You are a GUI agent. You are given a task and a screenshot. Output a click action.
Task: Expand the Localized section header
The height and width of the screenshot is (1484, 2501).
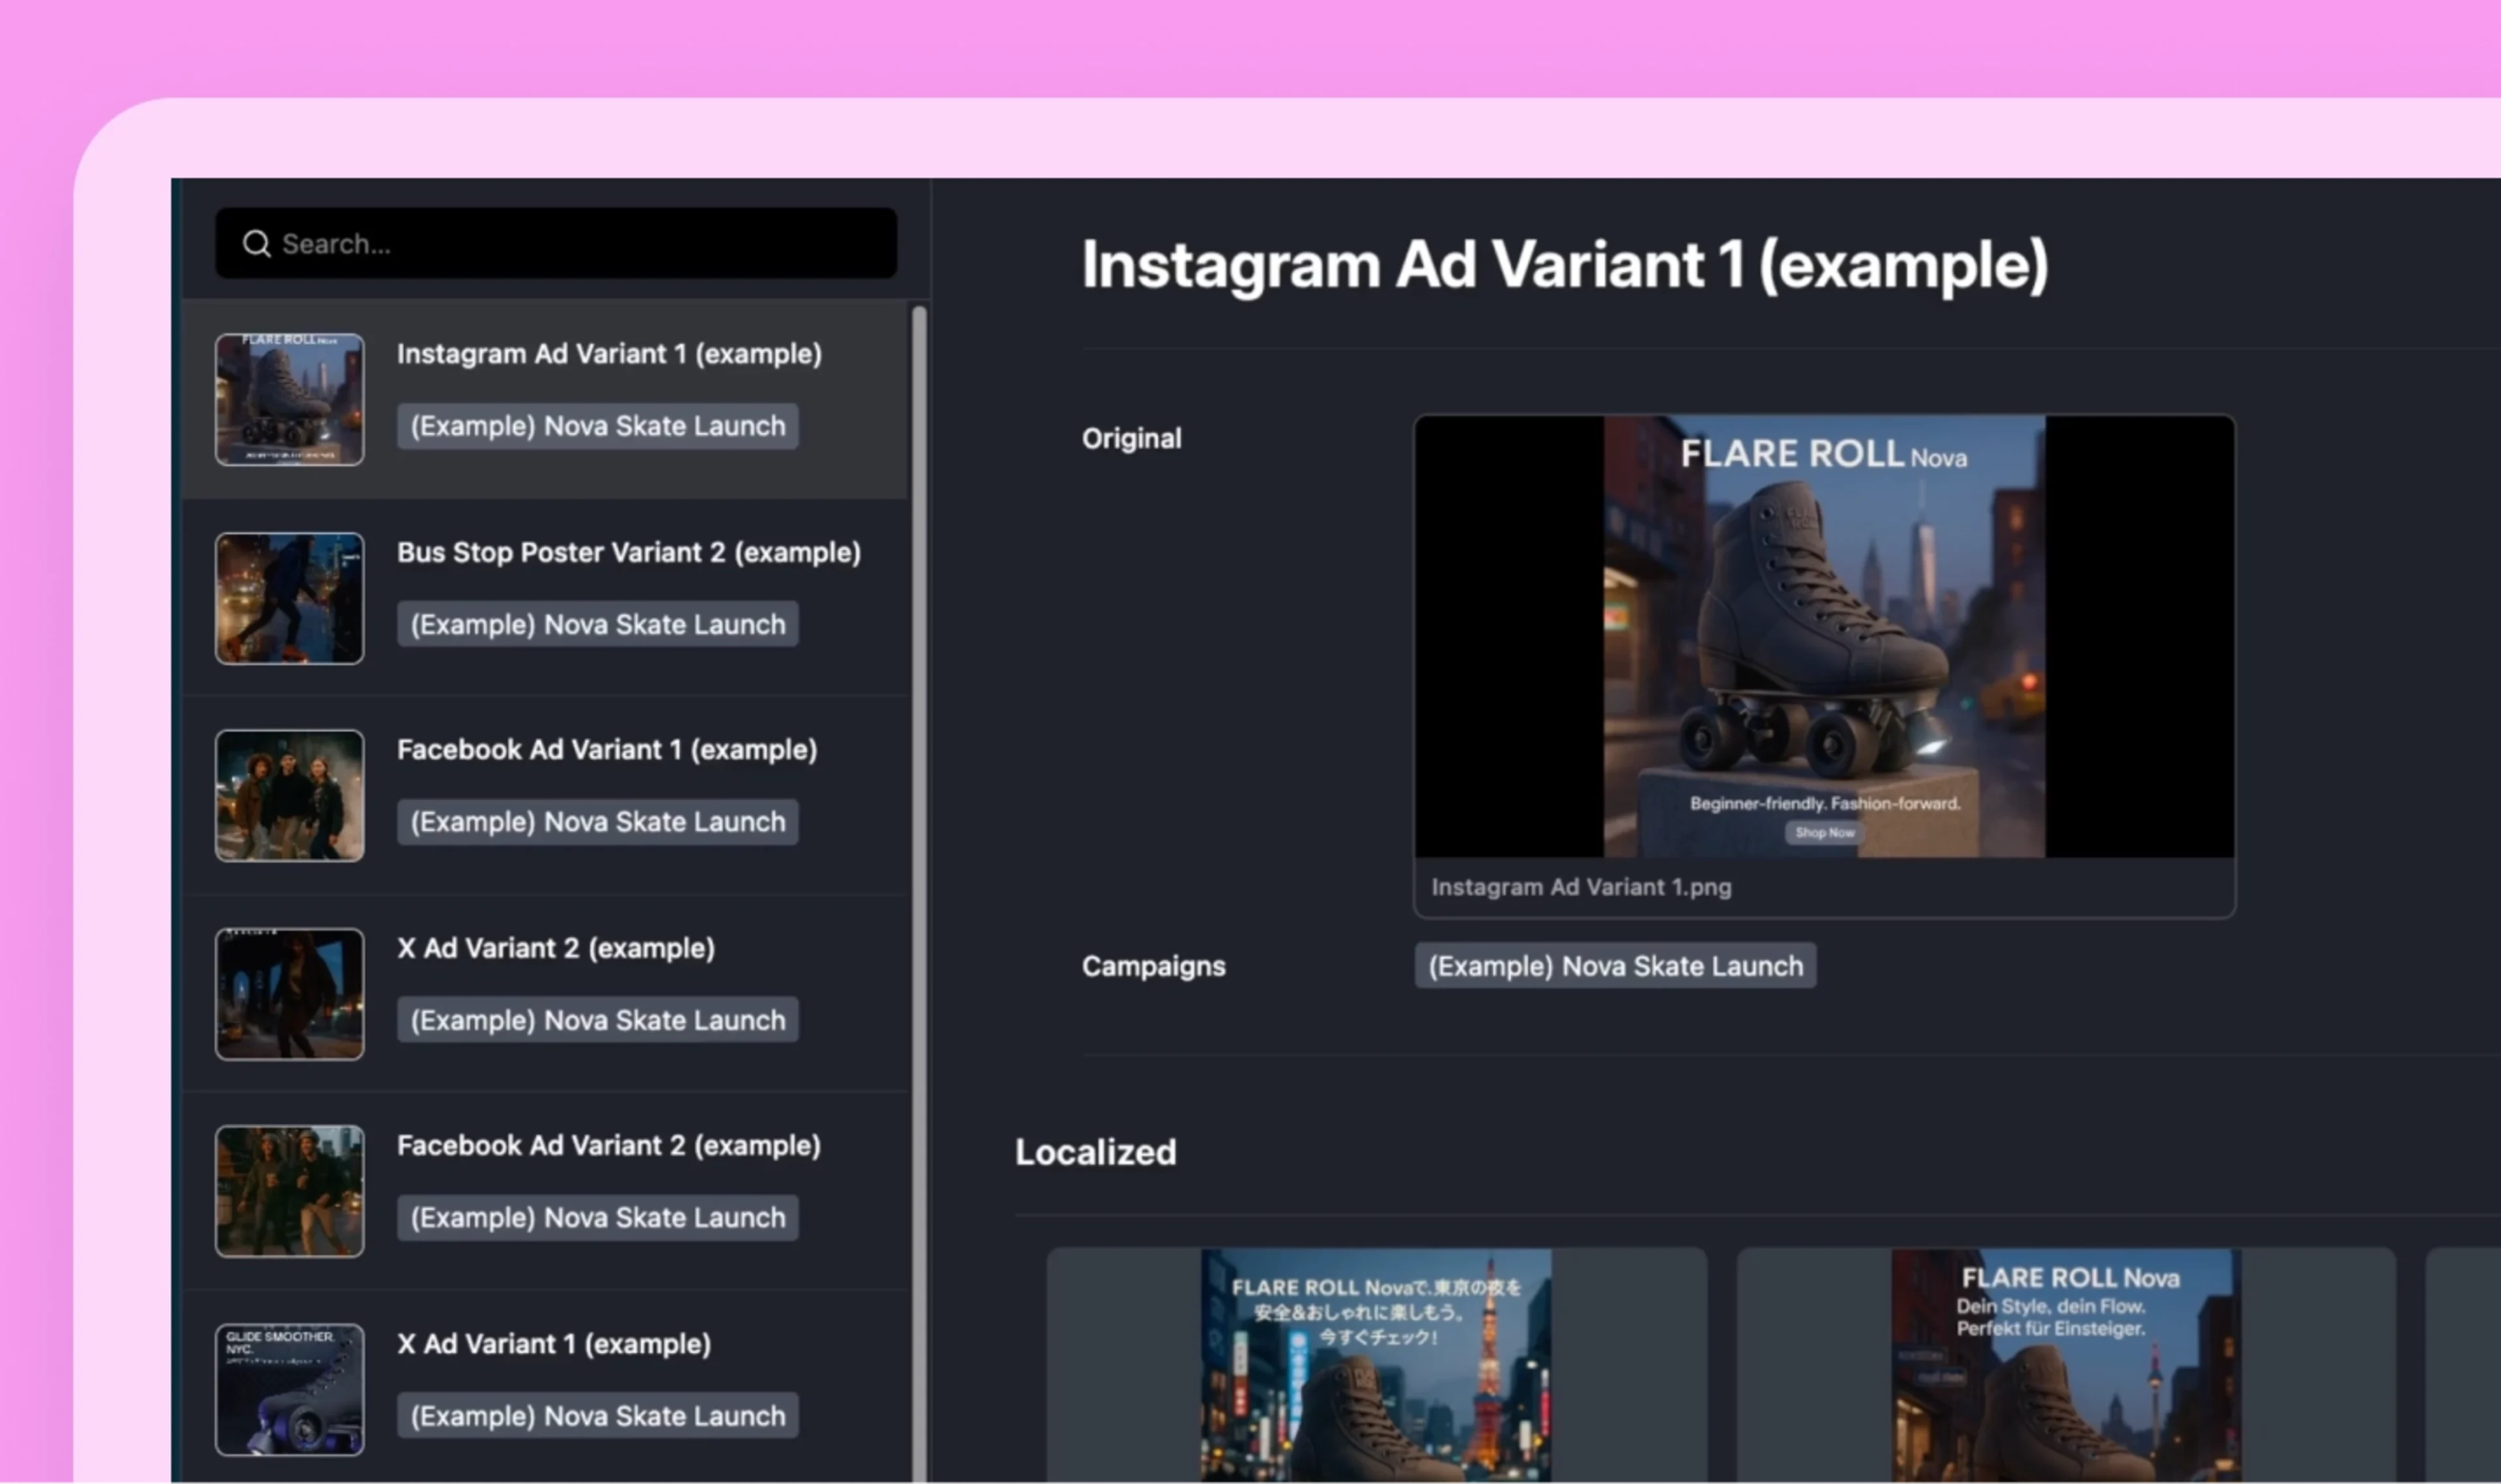(1095, 1152)
